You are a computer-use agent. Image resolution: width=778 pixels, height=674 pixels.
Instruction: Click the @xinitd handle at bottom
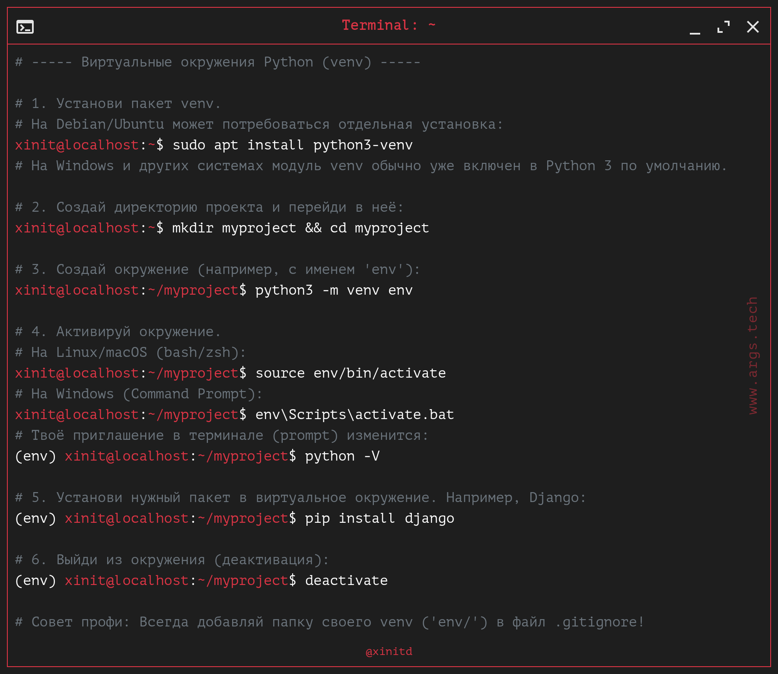pyautogui.click(x=389, y=651)
